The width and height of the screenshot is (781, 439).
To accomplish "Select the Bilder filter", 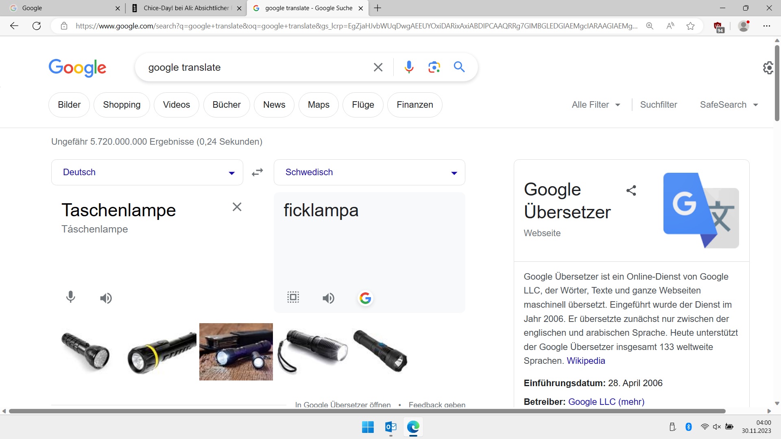I will tap(69, 105).
